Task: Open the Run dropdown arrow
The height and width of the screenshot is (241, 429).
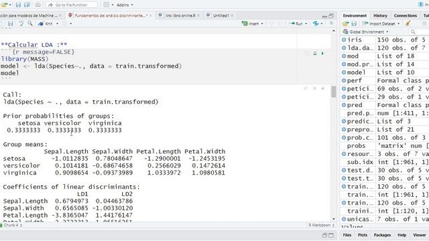Action: (306, 24)
